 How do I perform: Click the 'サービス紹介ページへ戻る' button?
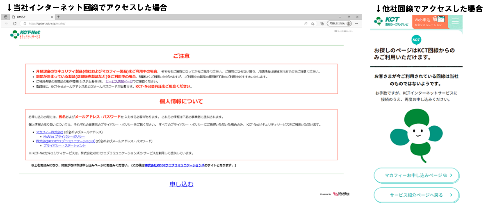point(416,195)
